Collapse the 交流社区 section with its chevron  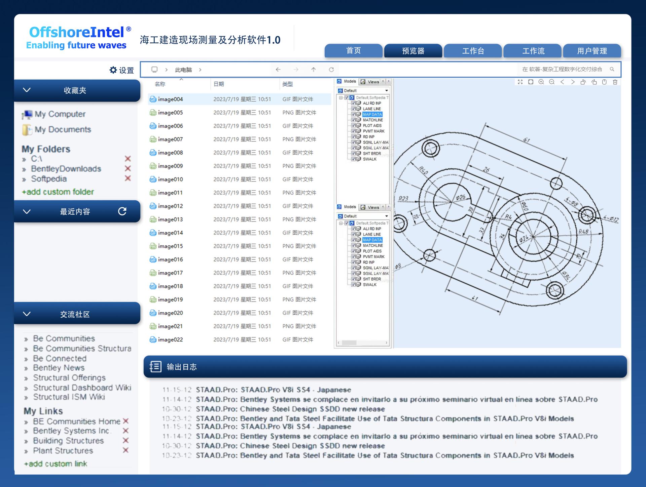(x=27, y=314)
